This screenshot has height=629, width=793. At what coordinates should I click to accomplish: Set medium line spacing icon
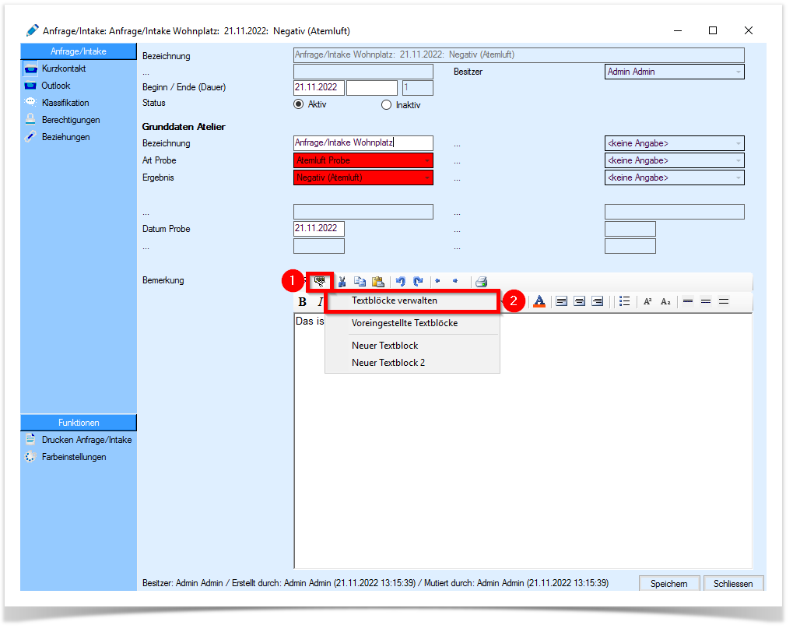click(x=706, y=301)
